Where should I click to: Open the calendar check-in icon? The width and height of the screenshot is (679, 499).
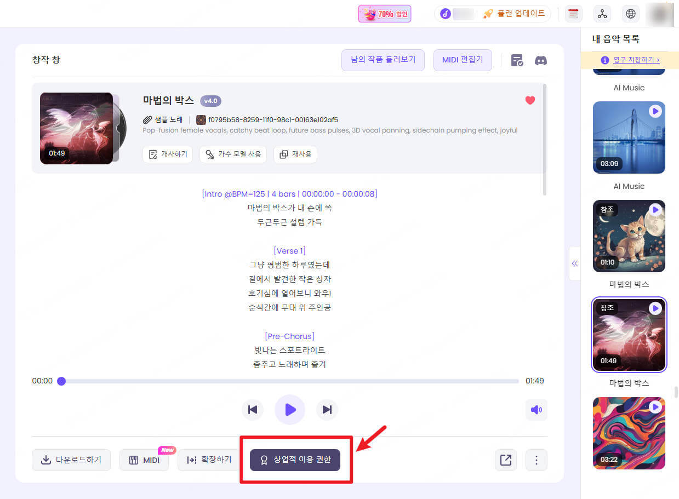tap(573, 14)
